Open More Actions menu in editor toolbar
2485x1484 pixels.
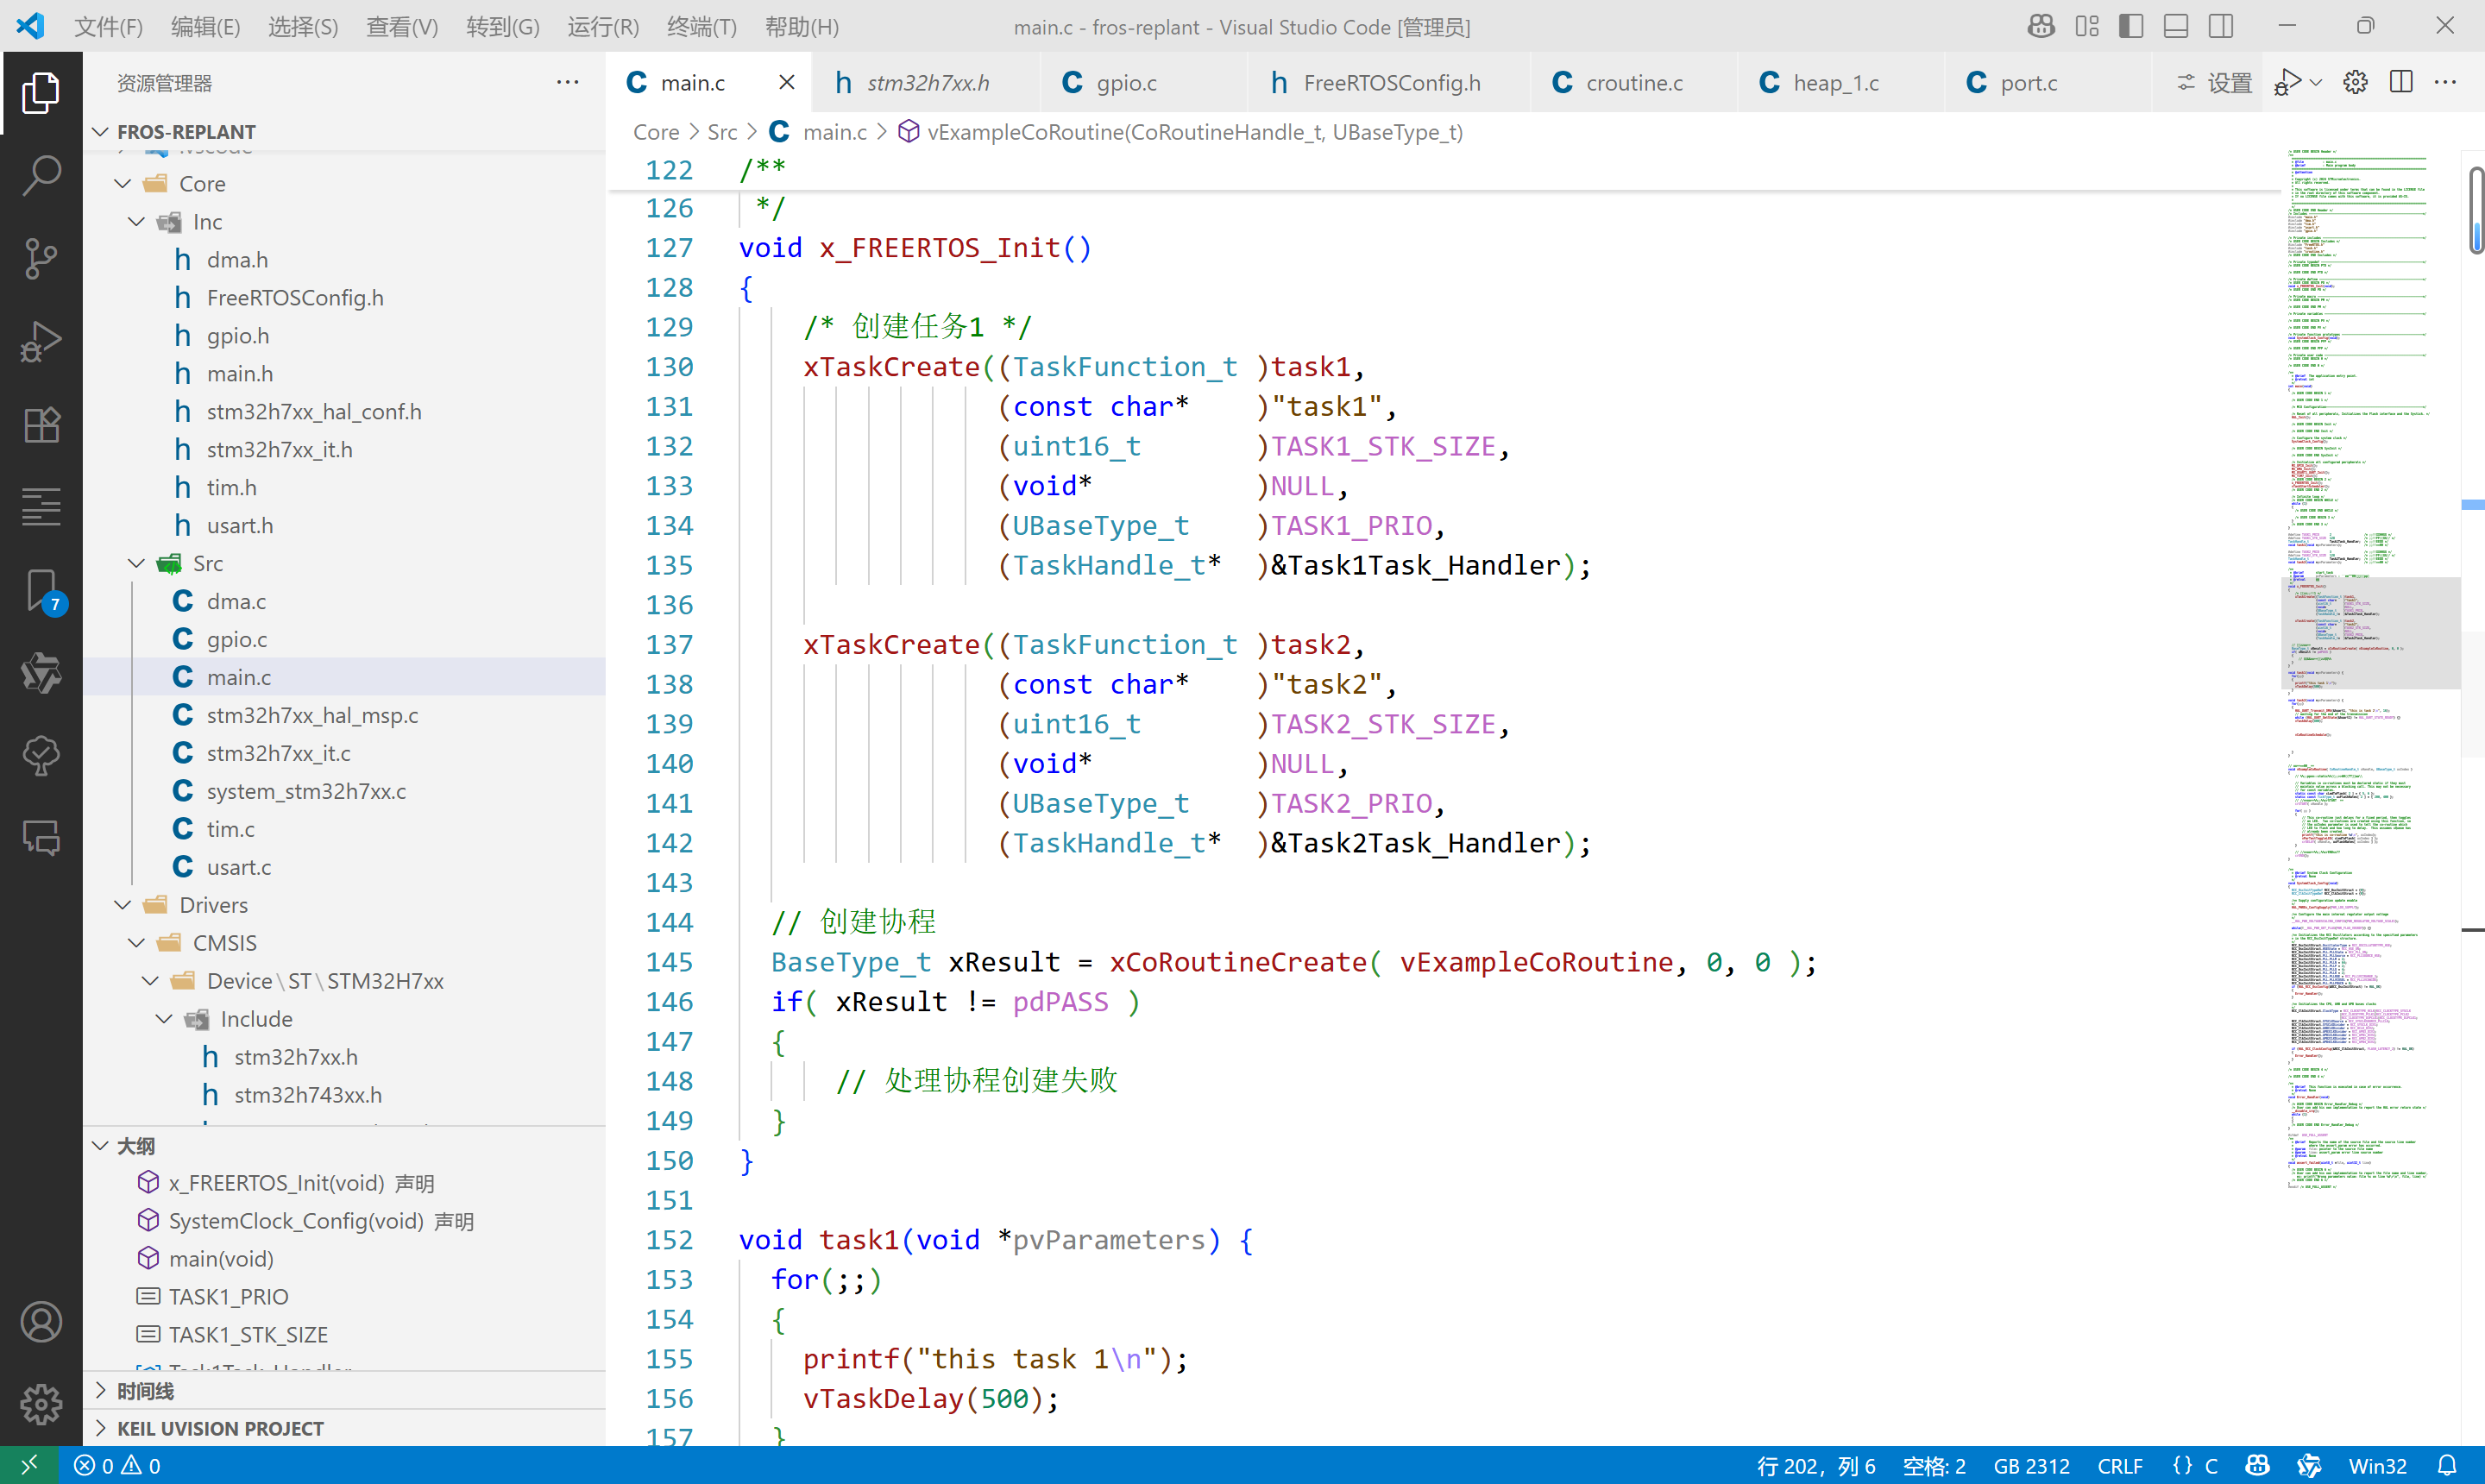(2445, 82)
